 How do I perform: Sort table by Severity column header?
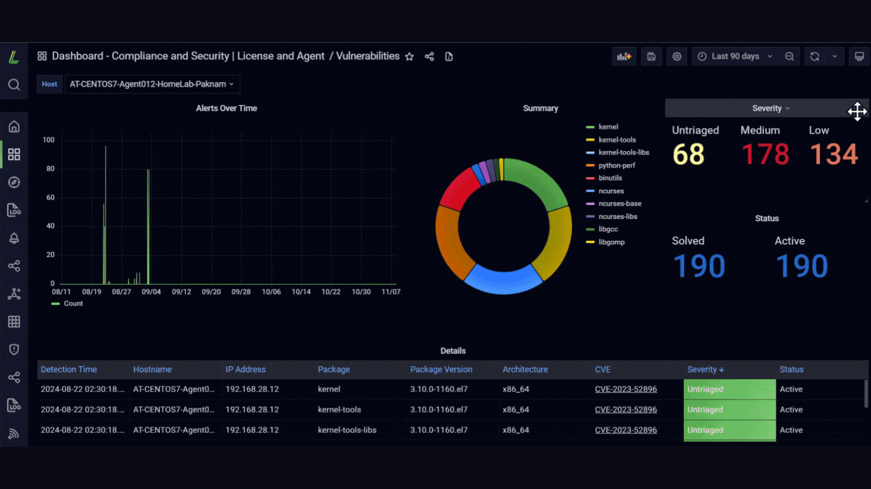coord(705,369)
